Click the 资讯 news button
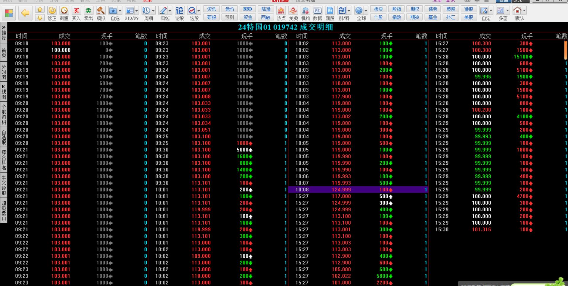568x286 pixels. (212, 9)
